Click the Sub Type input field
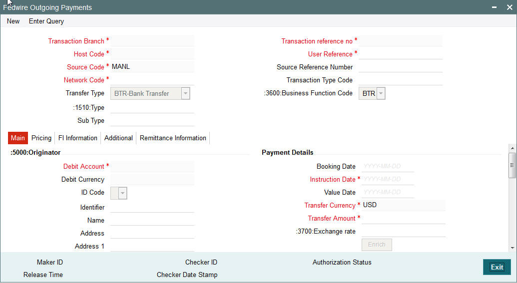Viewport: 517px width, 283px height. 152,120
